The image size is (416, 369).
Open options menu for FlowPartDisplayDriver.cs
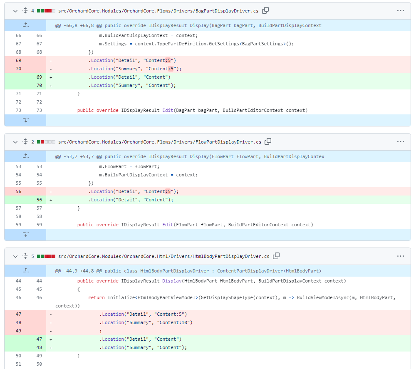[x=400, y=142]
